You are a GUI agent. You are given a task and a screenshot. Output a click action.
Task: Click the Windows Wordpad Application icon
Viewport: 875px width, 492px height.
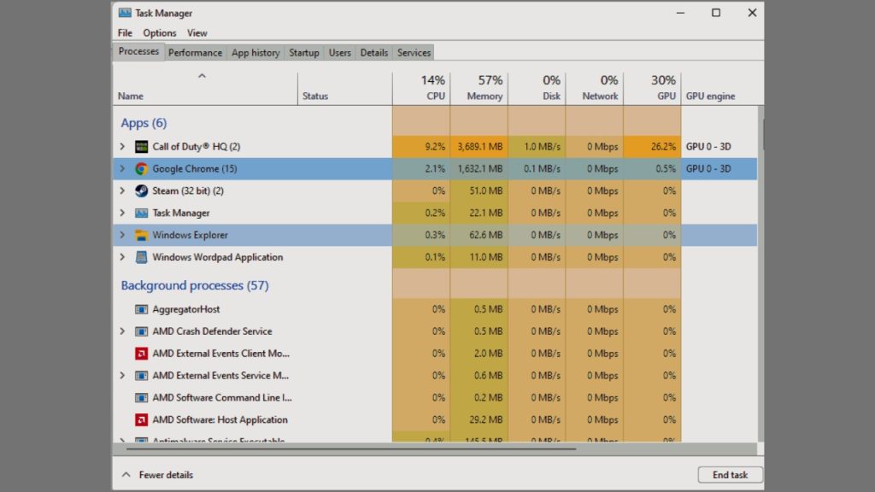[x=141, y=257]
